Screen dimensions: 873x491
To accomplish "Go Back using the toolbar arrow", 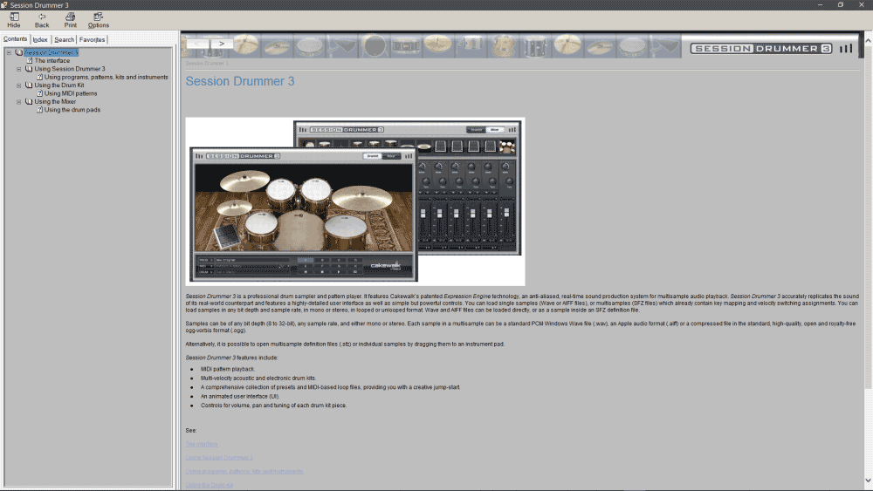I will (42, 20).
